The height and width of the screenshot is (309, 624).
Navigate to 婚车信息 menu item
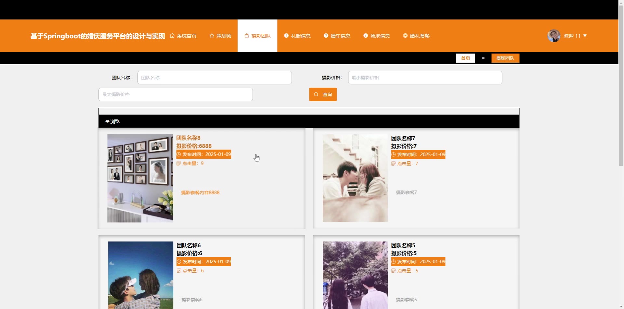point(337,36)
